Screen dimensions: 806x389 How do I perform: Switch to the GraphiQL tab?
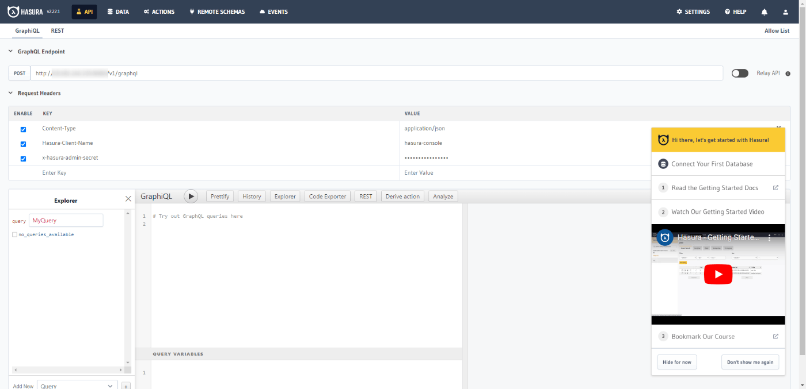(27, 31)
